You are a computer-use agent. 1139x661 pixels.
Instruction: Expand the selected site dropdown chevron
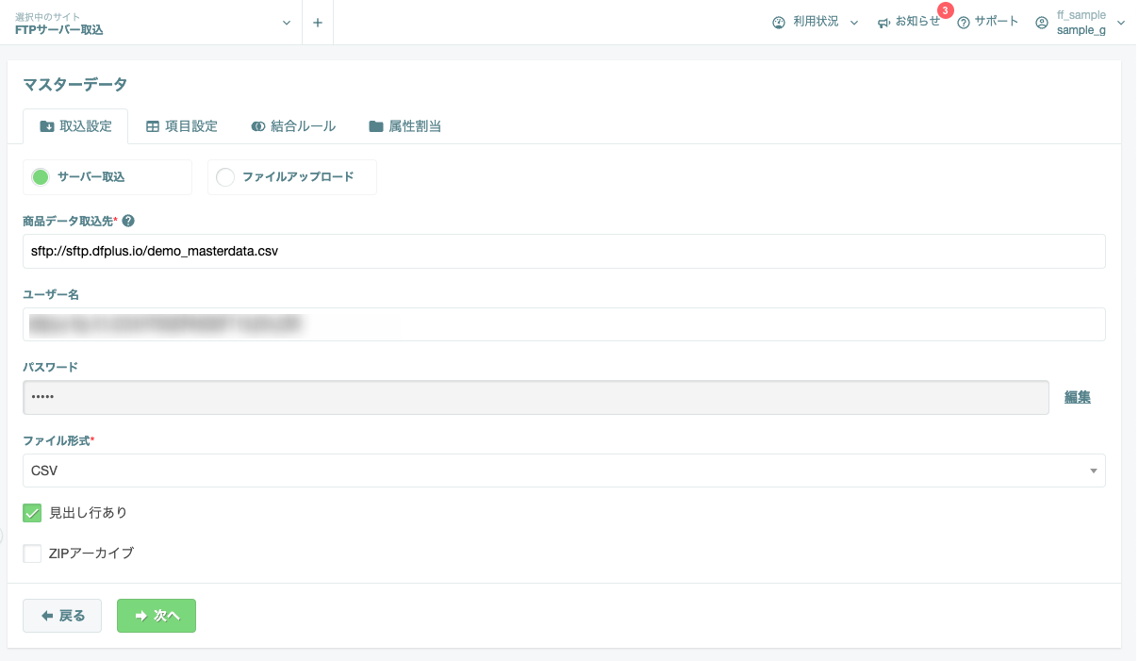coord(287,23)
